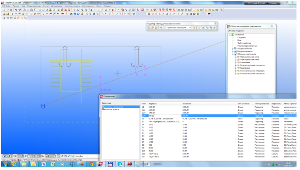Open Google Chrome from the taskbar
This screenshot has height=170, width=300.
coord(91,164)
